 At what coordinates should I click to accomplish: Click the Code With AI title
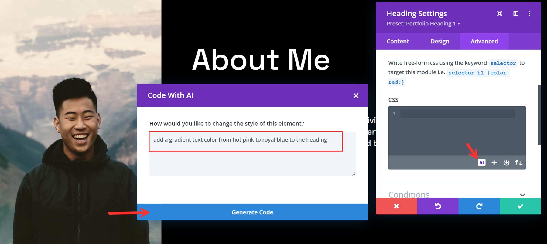[x=170, y=95]
